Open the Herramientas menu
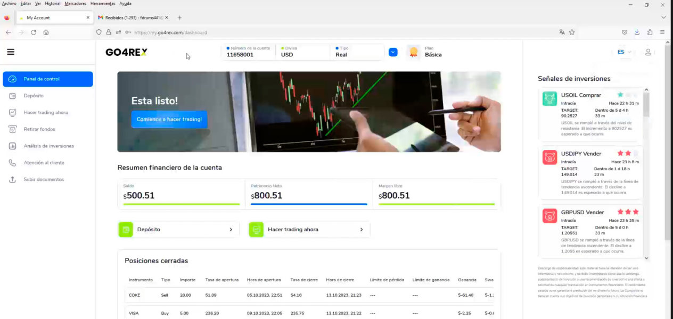The image size is (673, 319). 103,4
